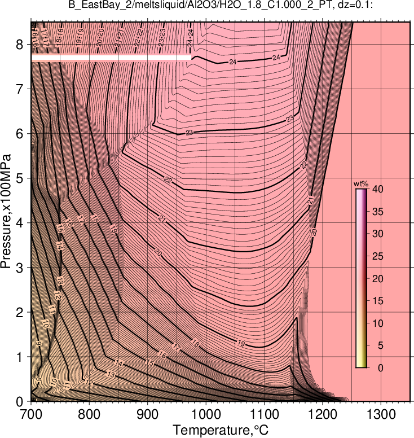Click pressure axis tick label 8
This screenshot has width=414, height=438.
coord(20,45)
